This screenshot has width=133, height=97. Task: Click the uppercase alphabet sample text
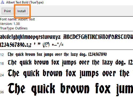point(98,37)
